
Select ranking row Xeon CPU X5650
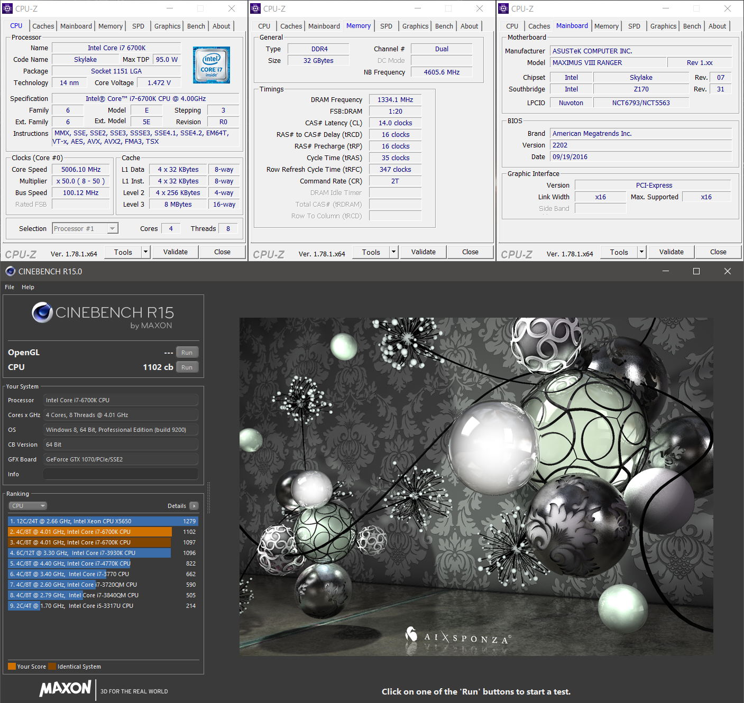point(103,521)
